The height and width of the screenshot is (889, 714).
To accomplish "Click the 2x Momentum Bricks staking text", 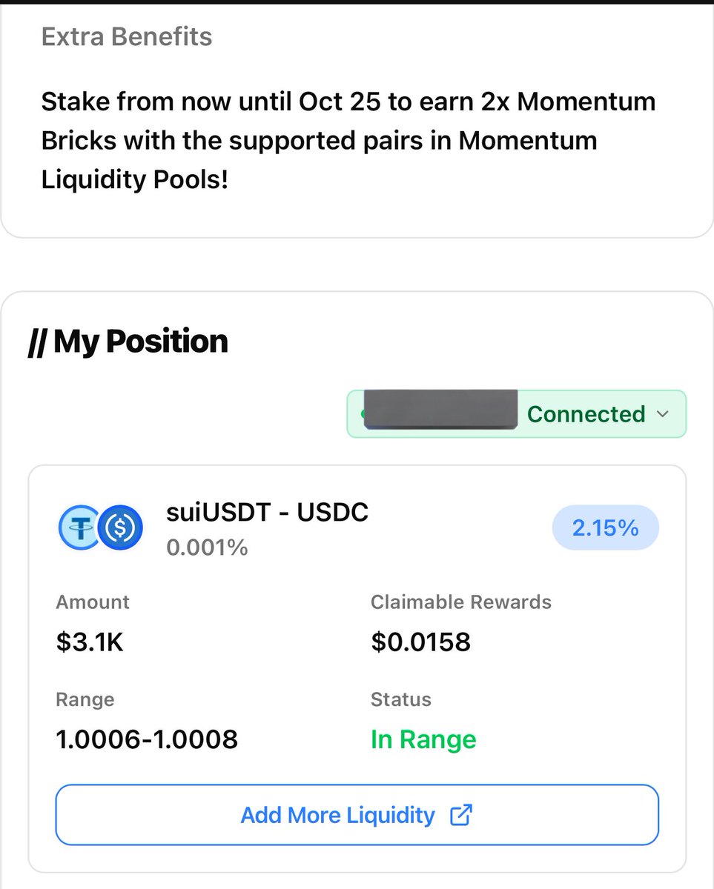I will coord(348,140).
